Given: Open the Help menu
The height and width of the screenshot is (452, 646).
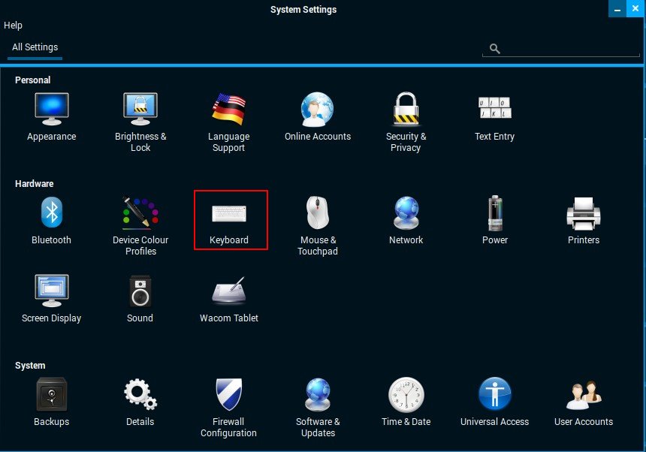Looking at the screenshot, I should click(x=13, y=26).
